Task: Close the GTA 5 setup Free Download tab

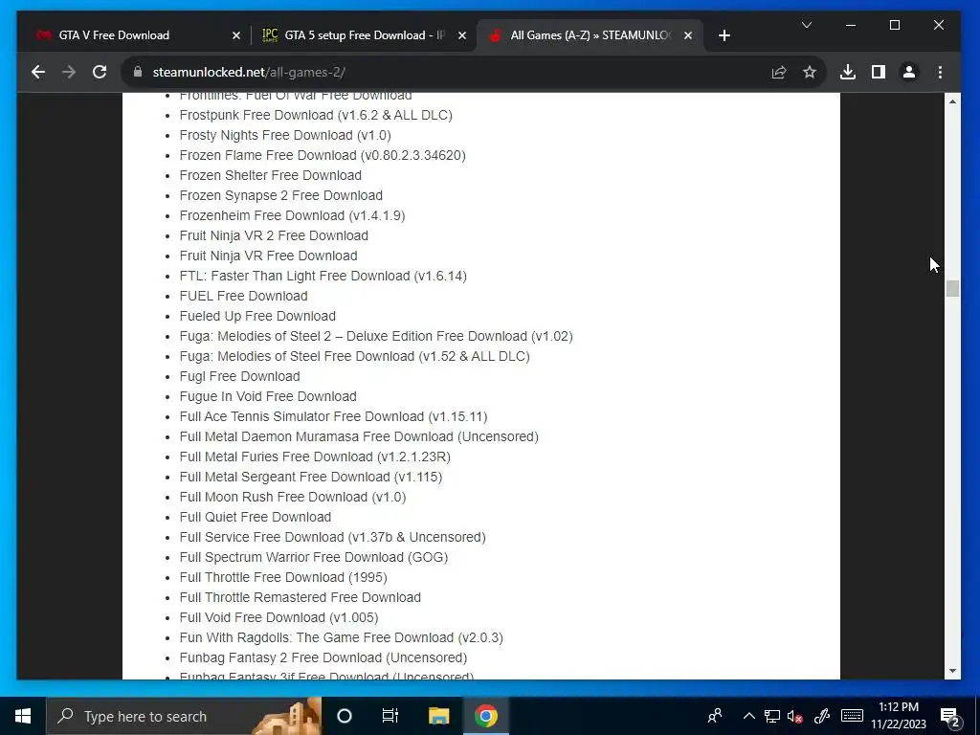Action: click(462, 35)
